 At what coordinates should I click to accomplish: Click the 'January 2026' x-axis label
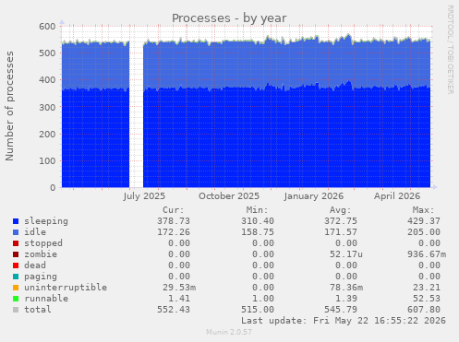click(314, 196)
